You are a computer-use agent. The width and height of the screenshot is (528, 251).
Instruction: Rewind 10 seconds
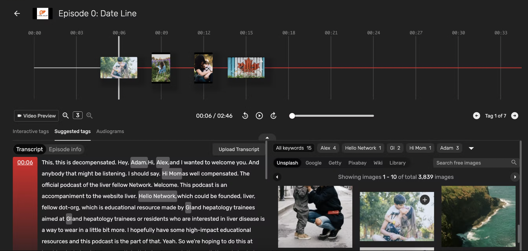[245, 116]
